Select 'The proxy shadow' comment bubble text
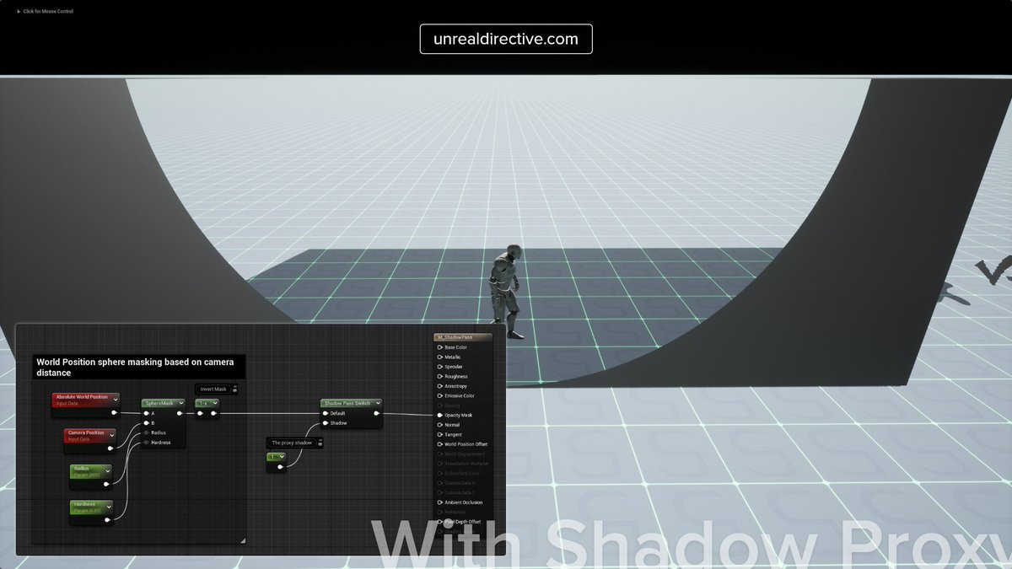The image size is (1012, 569). click(x=292, y=443)
